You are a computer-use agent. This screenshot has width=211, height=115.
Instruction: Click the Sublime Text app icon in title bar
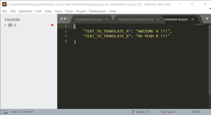pyautogui.click(x=4, y=4)
